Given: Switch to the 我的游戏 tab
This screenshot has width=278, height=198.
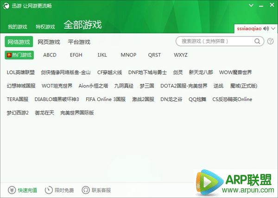Looking at the screenshot, I should click(x=18, y=27).
